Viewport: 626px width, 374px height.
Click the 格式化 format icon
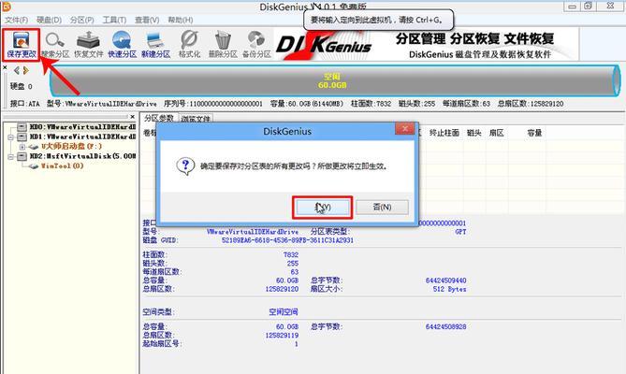click(x=189, y=45)
